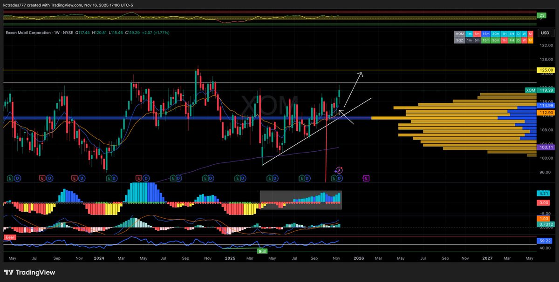Click the 108.00 price axis label
Viewport: 559px width, 282px height.
[545, 130]
